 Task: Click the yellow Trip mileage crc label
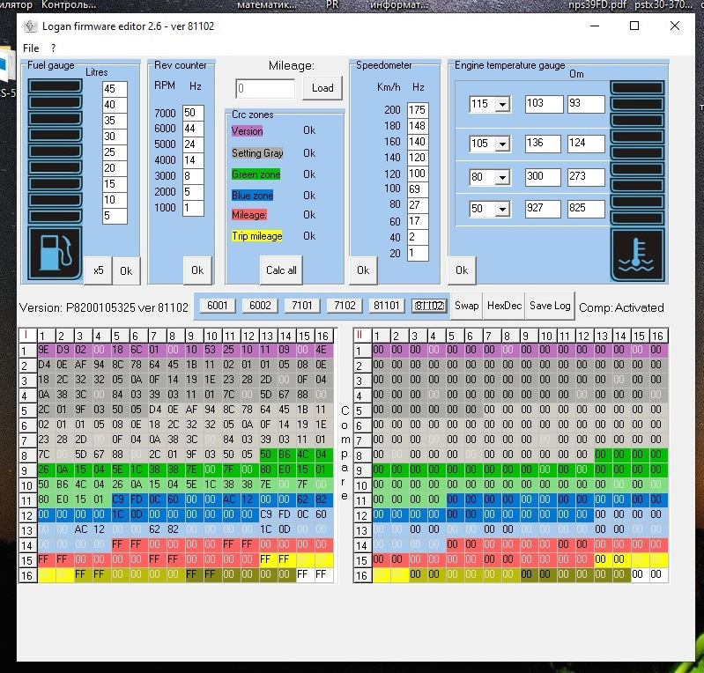coord(256,236)
